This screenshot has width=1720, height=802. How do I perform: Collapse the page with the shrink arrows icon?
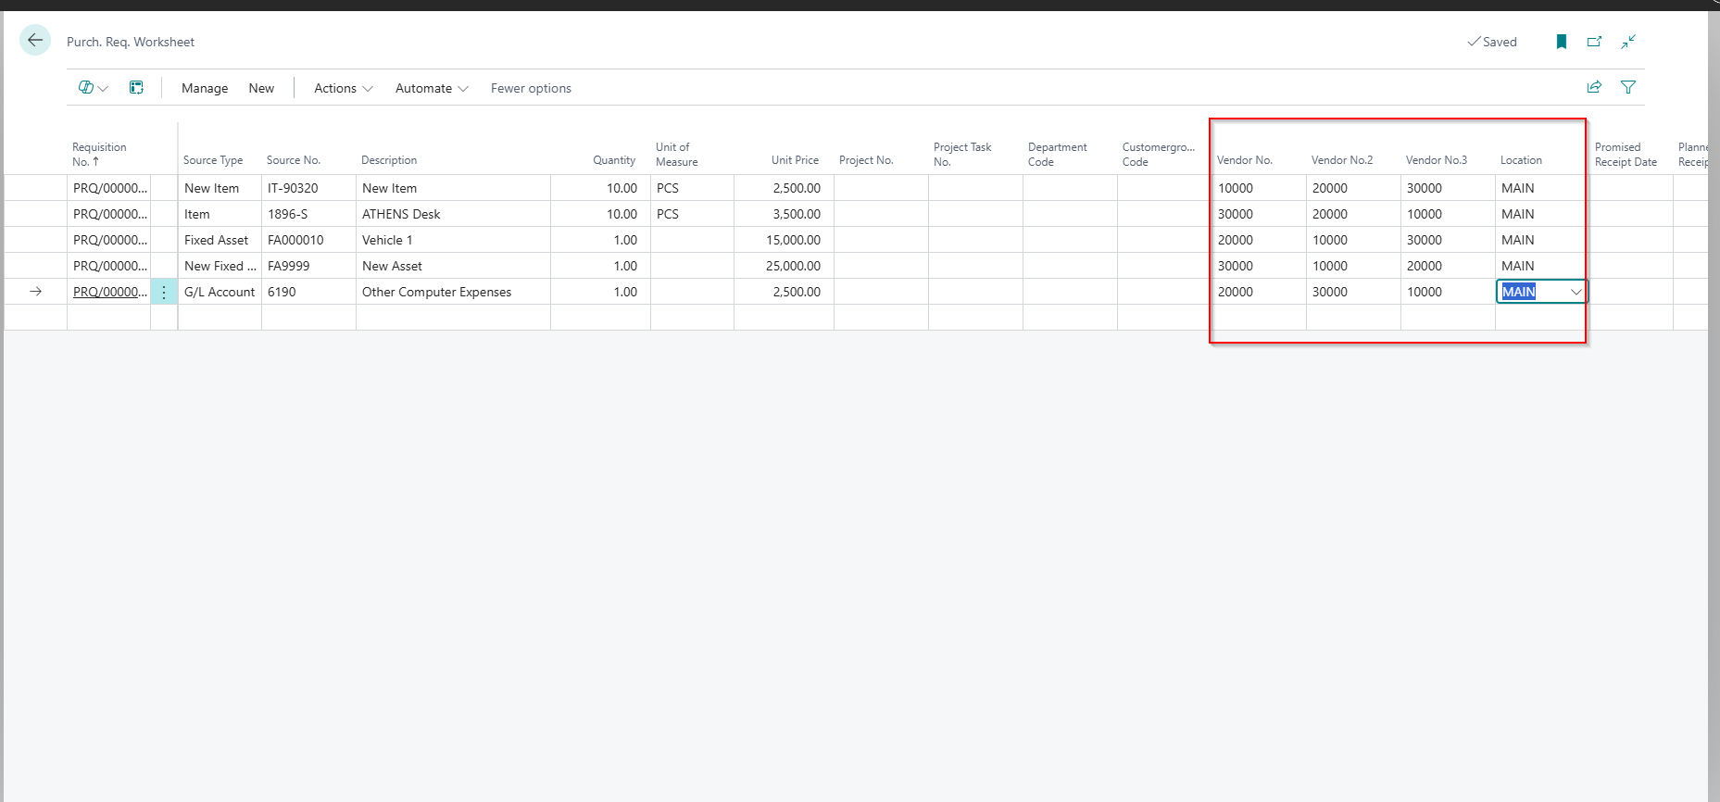[x=1628, y=42]
